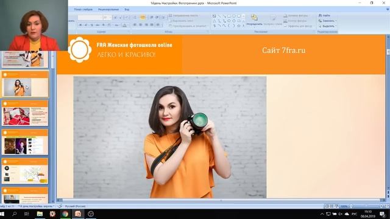The width and height of the screenshot is (390, 219).
Task: Open Google Chrome from the taskbar
Action: [x=65, y=214]
